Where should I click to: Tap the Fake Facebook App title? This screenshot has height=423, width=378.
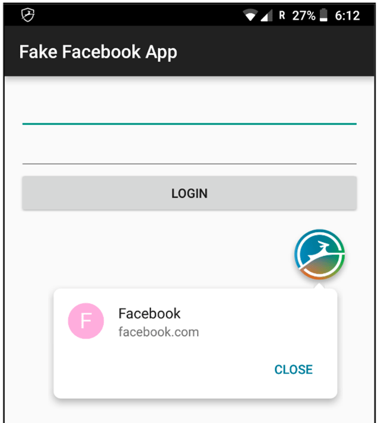click(98, 52)
